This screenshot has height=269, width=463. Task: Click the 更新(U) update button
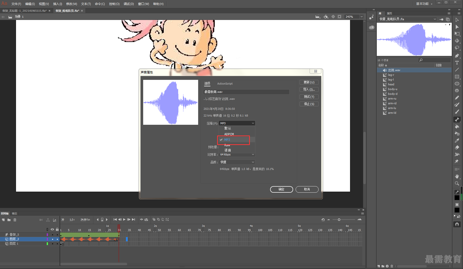[309, 82]
